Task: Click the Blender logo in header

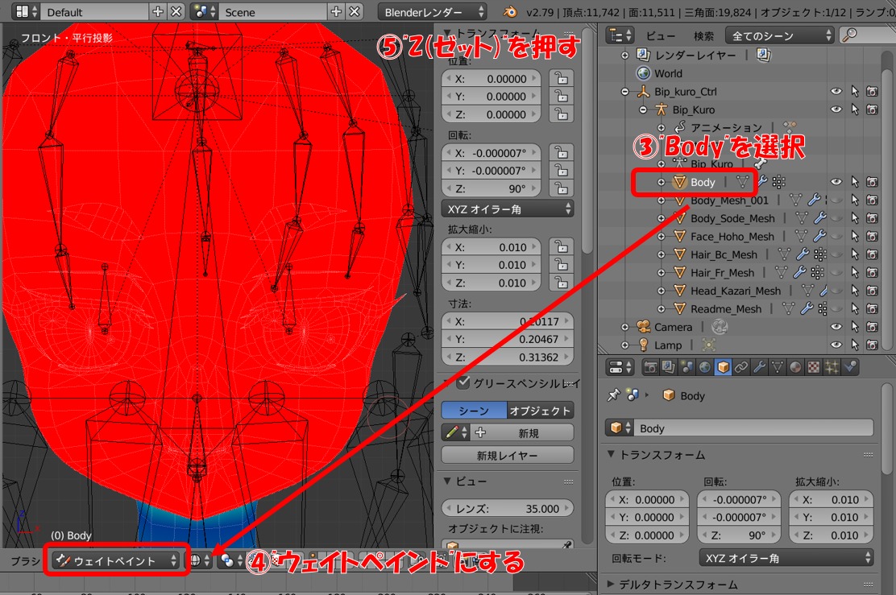Action: pyautogui.click(x=509, y=12)
